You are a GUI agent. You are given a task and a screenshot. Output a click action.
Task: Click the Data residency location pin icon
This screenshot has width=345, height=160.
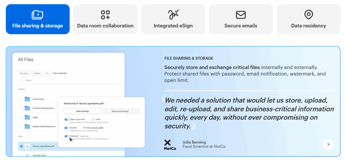308,15
